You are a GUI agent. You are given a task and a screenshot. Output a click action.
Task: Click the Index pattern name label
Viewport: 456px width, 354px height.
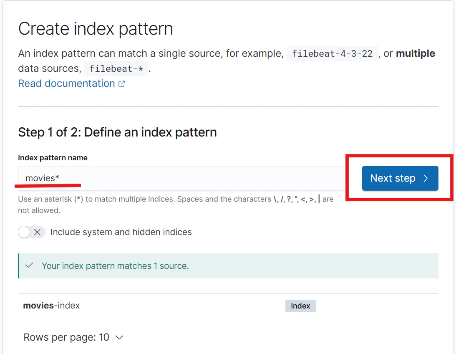[x=53, y=158]
